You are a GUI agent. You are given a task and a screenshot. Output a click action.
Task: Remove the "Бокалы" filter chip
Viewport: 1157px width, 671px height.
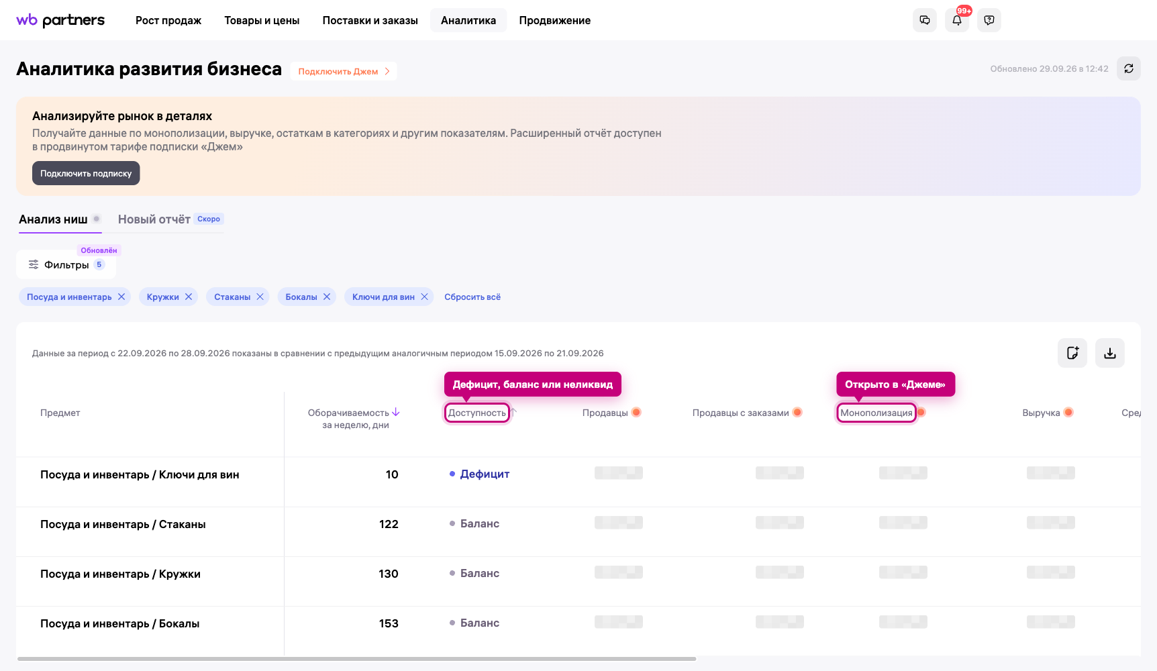pyautogui.click(x=327, y=297)
